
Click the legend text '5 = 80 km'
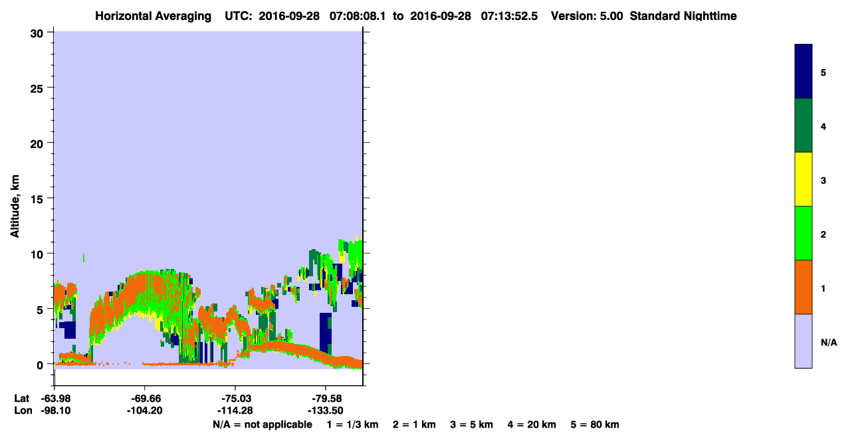coord(595,424)
